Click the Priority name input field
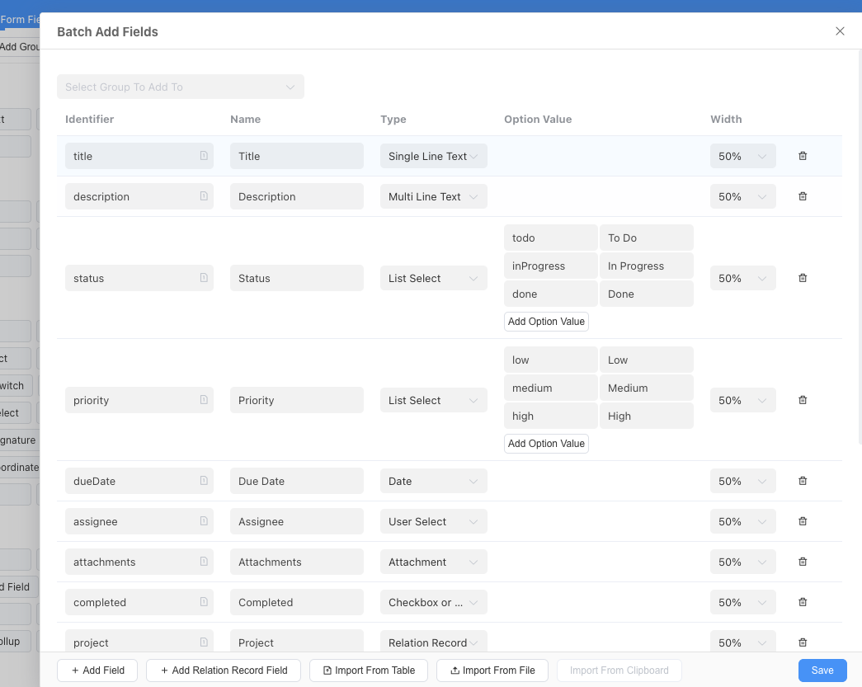The width and height of the screenshot is (862, 687). click(296, 400)
